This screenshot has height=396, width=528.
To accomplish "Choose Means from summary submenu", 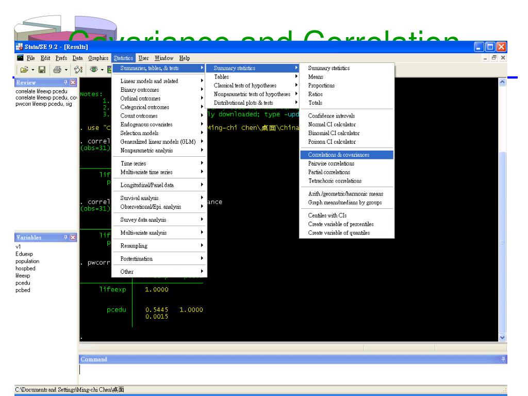I will coord(346,77).
